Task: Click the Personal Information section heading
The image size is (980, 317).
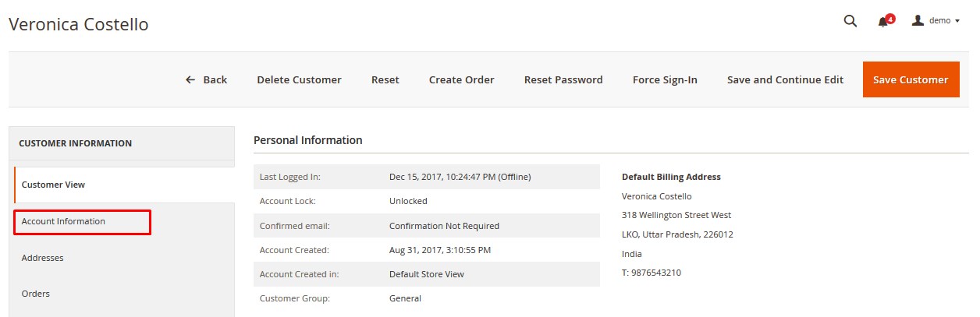Action: (308, 140)
